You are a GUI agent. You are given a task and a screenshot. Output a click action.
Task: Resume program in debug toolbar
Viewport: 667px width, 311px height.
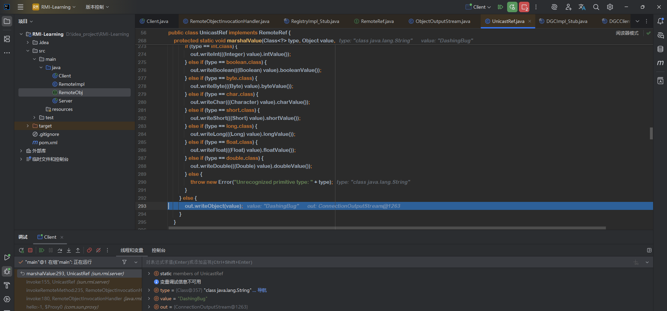(42, 250)
